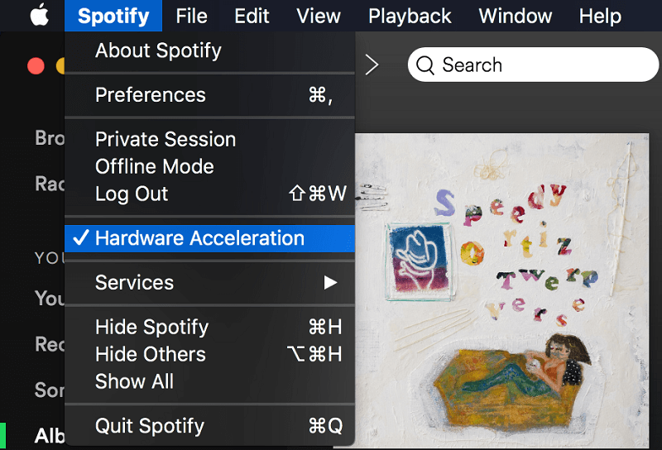The height and width of the screenshot is (450, 662).
Task: Open the Help menu
Action: (x=599, y=16)
